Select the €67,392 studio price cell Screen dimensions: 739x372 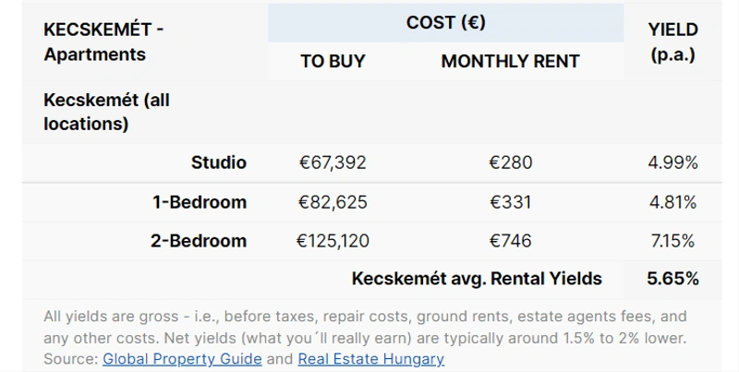click(x=333, y=162)
